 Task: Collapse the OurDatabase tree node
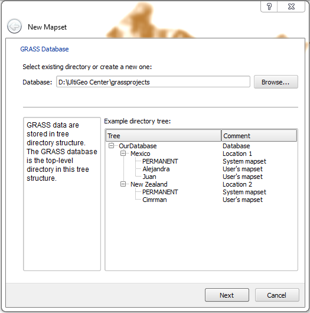pyautogui.click(x=111, y=145)
